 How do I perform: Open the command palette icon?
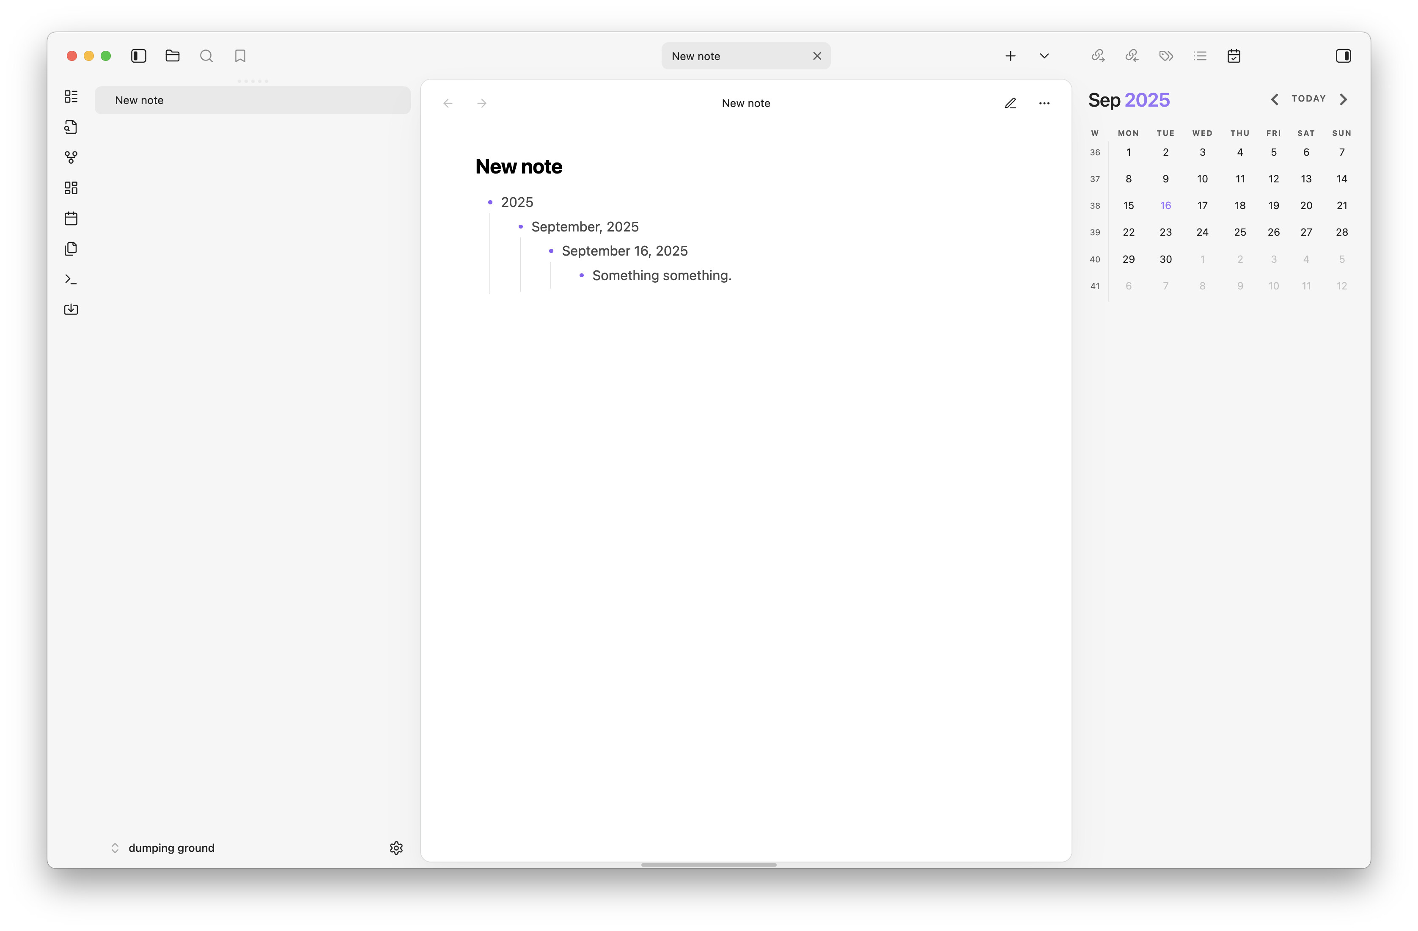(x=71, y=279)
